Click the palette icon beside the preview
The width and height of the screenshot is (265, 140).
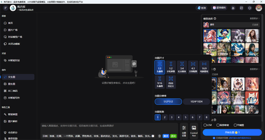click(134, 63)
